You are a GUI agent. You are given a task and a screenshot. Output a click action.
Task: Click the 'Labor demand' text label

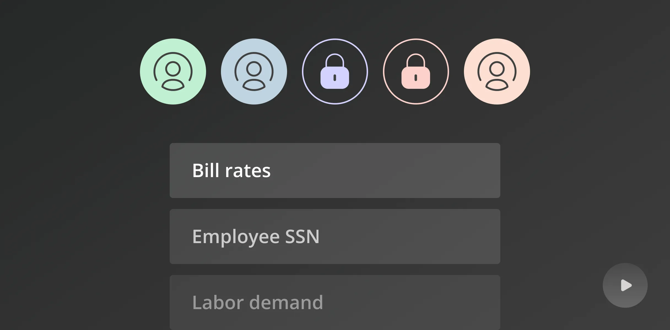[x=257, y=302]
